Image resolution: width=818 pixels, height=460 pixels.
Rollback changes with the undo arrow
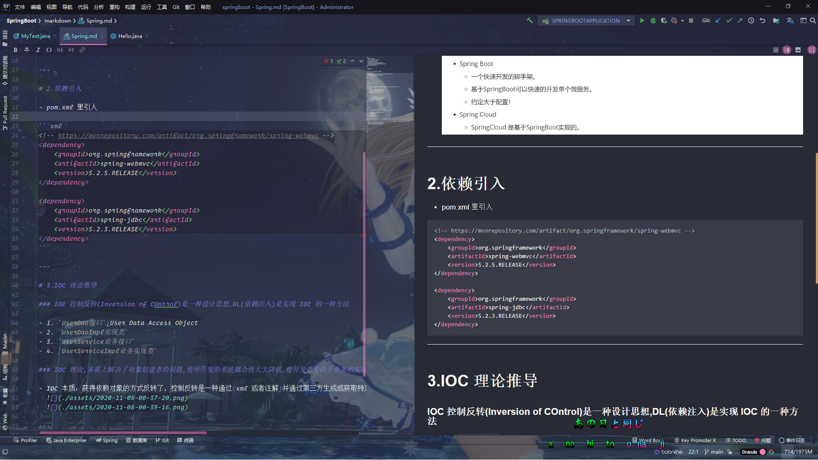[763, 20]
